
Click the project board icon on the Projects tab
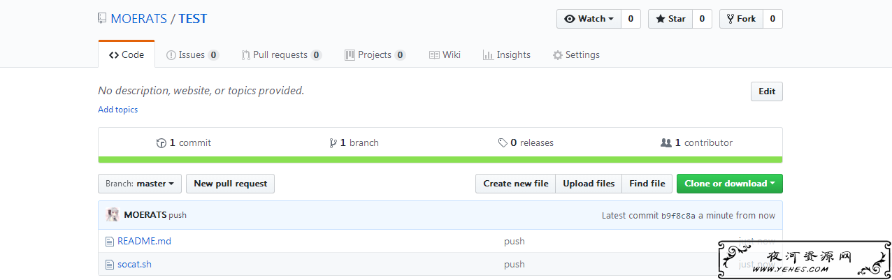coord(350,54)
